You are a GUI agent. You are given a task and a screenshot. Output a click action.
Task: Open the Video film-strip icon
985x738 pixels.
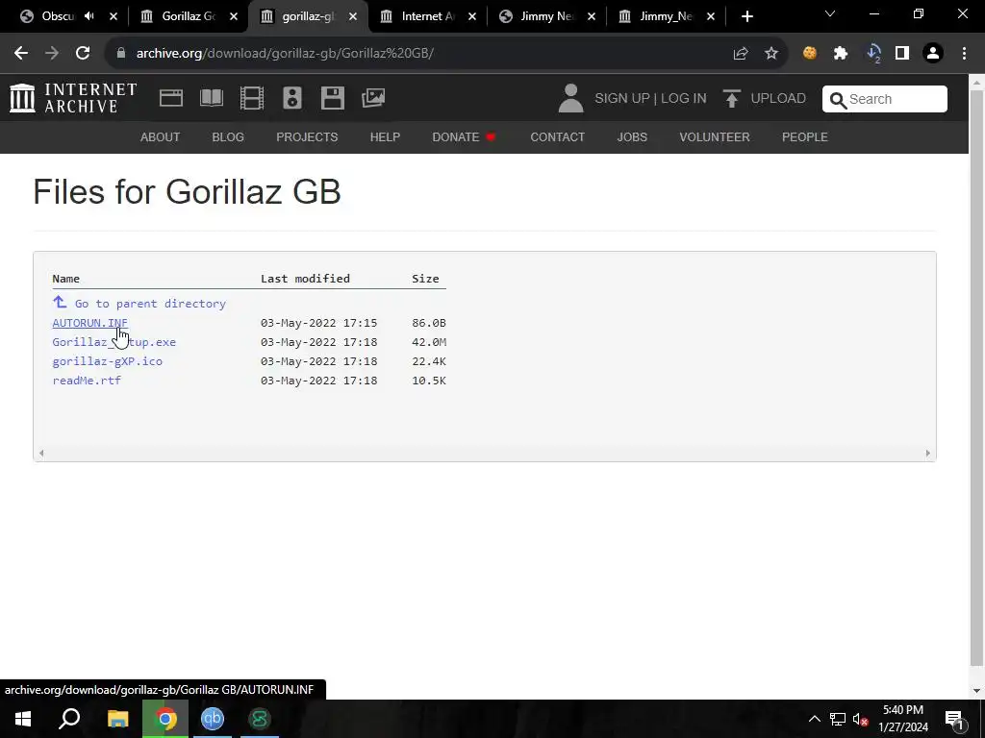pos(252,98)
